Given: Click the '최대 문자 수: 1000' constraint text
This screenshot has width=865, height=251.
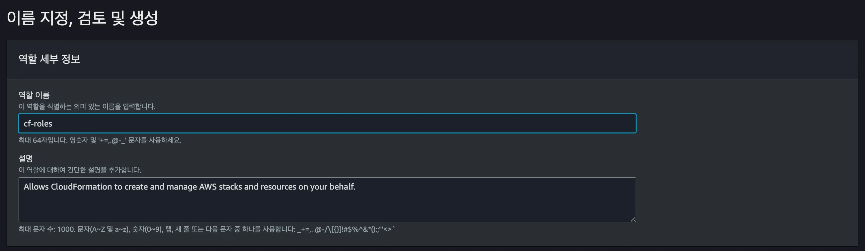Looking at the screenshot, I should [47, 229].
